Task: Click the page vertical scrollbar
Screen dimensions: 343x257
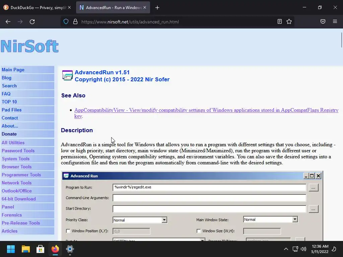Action: pyautogui.click(x=341, y=40)
